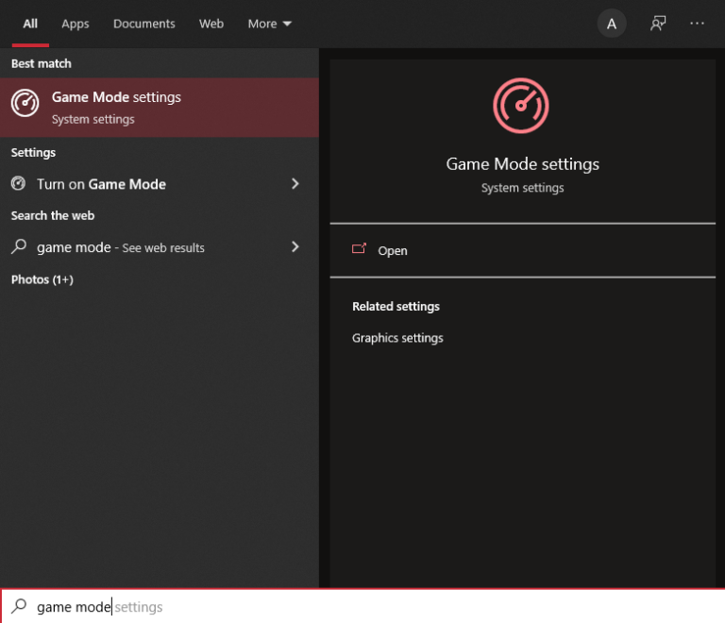The height and width of the screenshot is (623, 725).
Task: Open the Game Mode settings best match
Action: tap(160, 108)
